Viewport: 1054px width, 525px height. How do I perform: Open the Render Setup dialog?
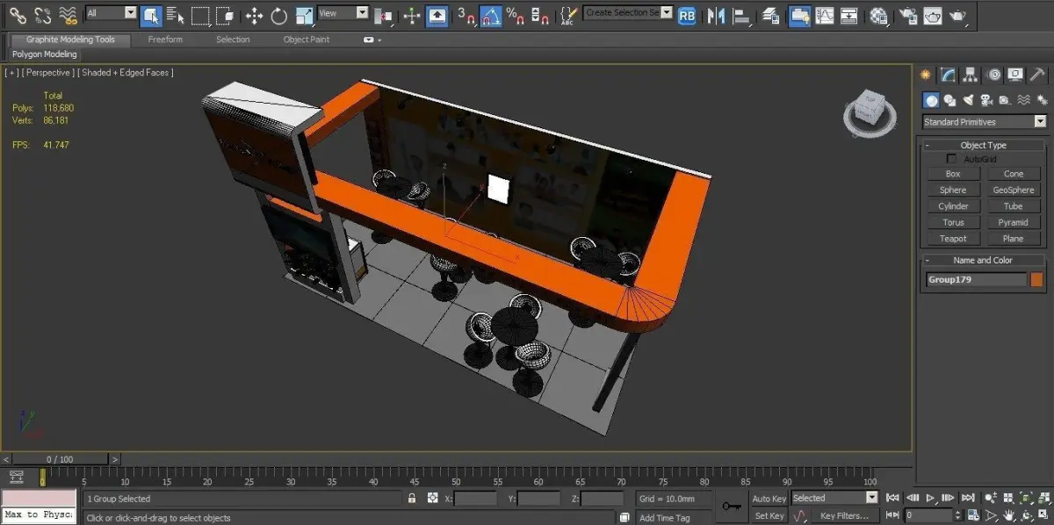tap(907, 15)
